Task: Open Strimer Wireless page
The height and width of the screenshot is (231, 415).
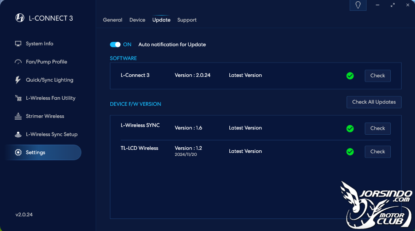Action: click(45, 116)
